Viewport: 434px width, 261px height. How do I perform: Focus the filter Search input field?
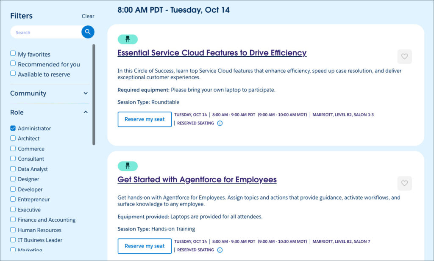pos(46,32)
